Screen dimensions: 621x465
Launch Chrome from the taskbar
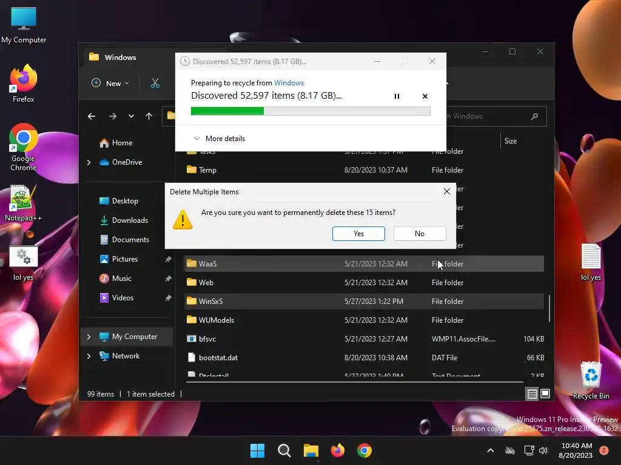pos(364,450)
